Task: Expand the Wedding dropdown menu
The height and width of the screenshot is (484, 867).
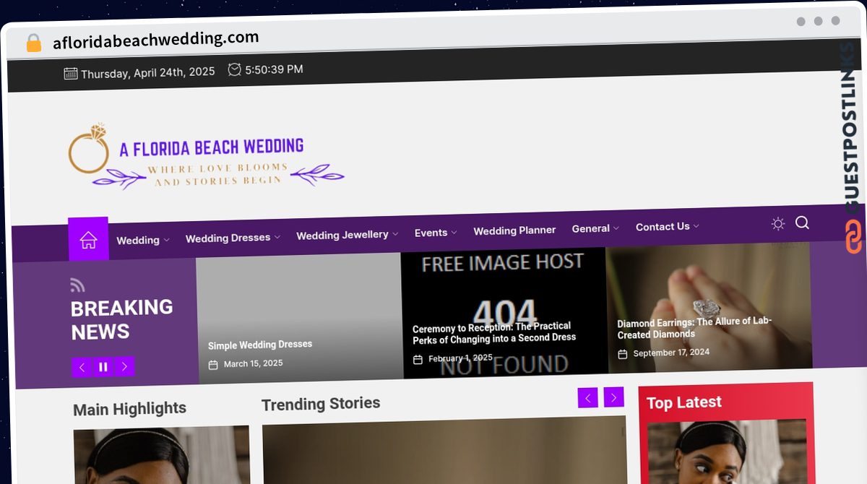Action: point(142,239)
